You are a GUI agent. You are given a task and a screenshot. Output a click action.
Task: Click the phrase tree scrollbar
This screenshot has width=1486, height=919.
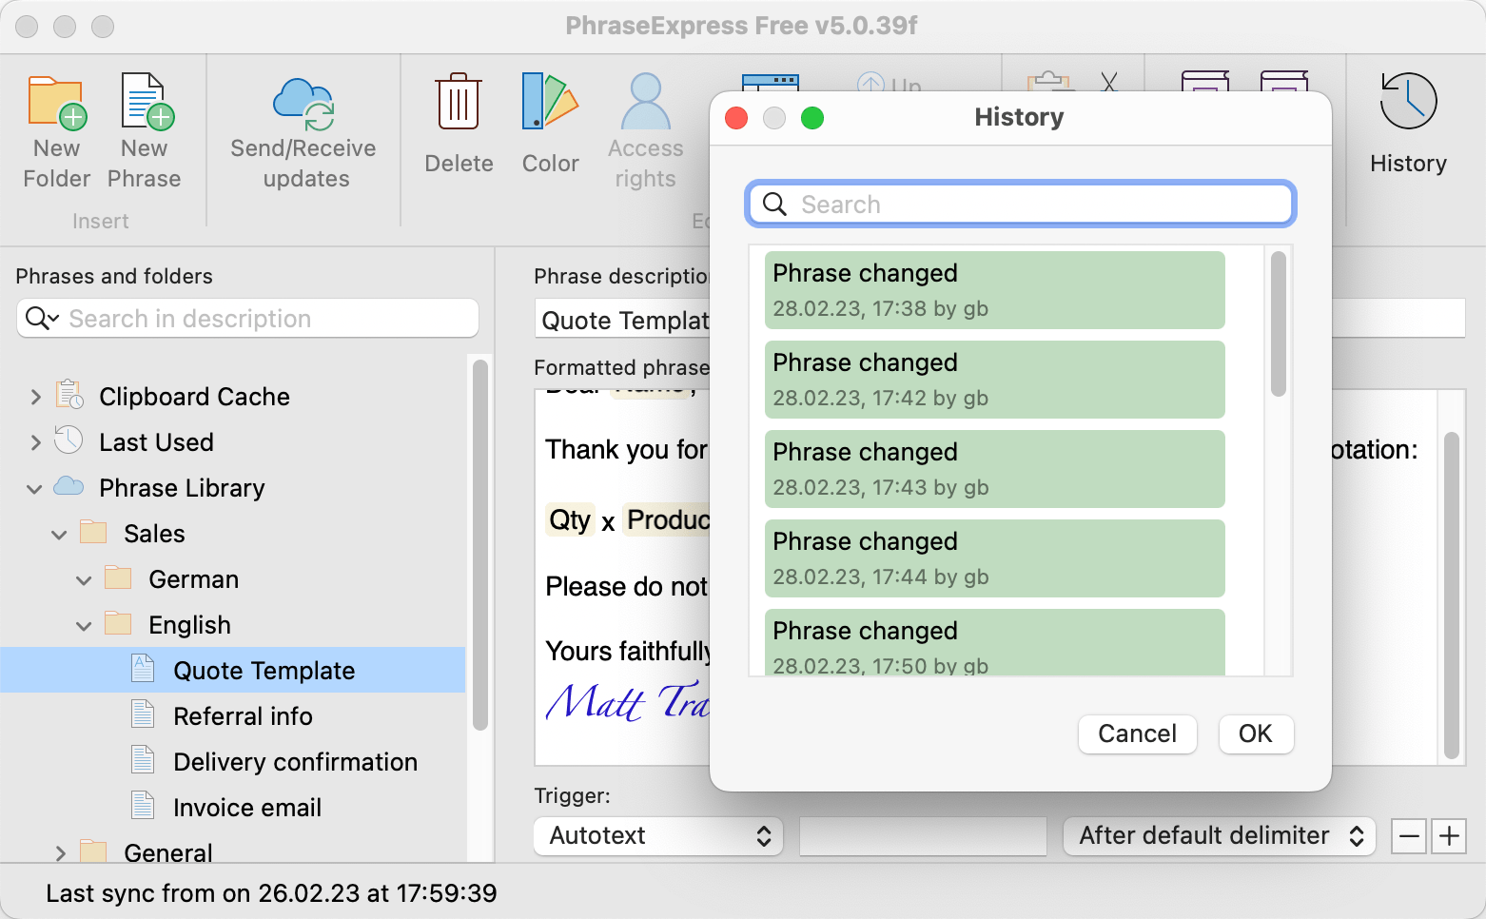(x=480, y=545)
